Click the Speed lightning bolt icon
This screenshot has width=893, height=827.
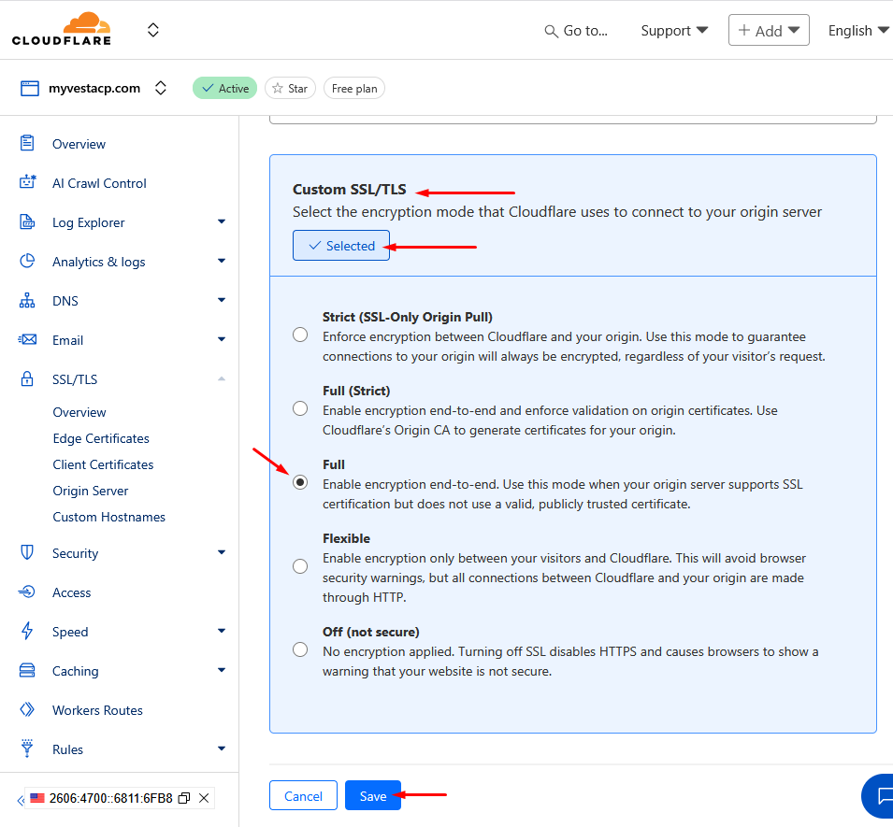point(27,631)
